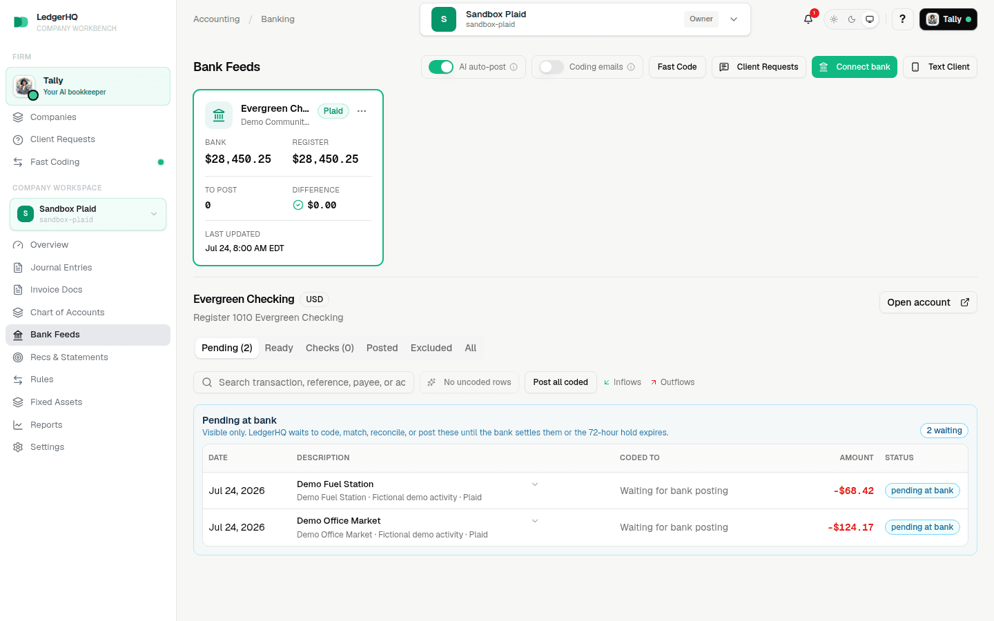Expand the Demo Office Market row chevron
Viewport: 994px width, 621px height.
tap(535, 521)
